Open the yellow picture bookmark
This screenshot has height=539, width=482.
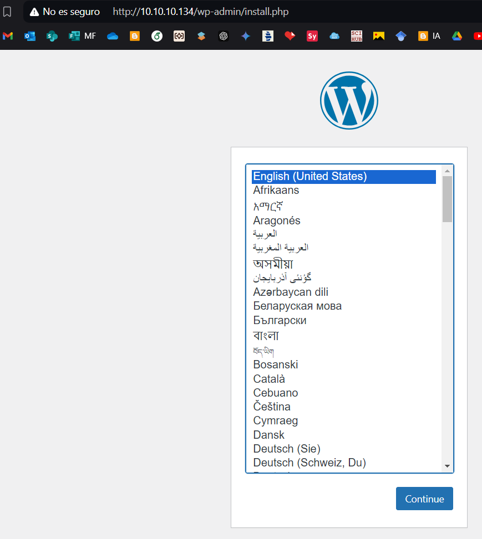point(379,36)
